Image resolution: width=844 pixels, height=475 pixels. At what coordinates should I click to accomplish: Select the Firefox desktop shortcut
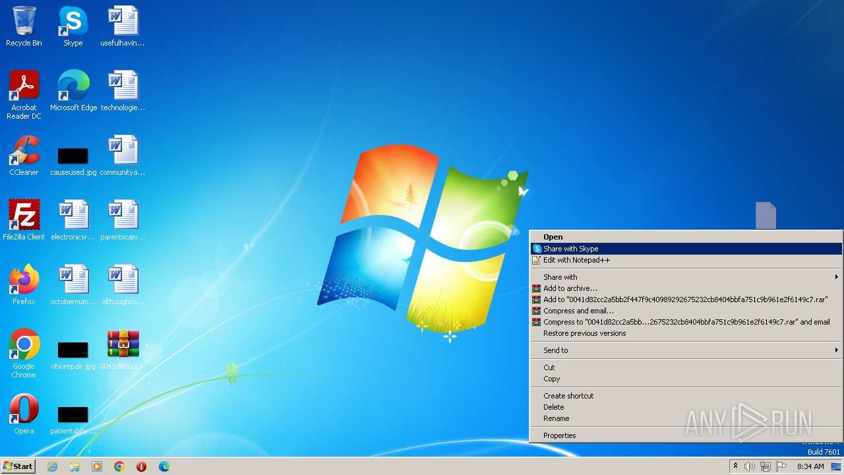click(24, 285)
